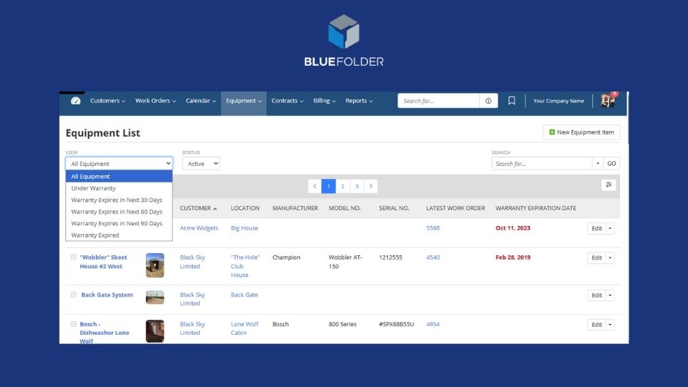The height and width of the screenshot is (387, 688).
Task: Open work order 4954
Action: coord(432,324)
